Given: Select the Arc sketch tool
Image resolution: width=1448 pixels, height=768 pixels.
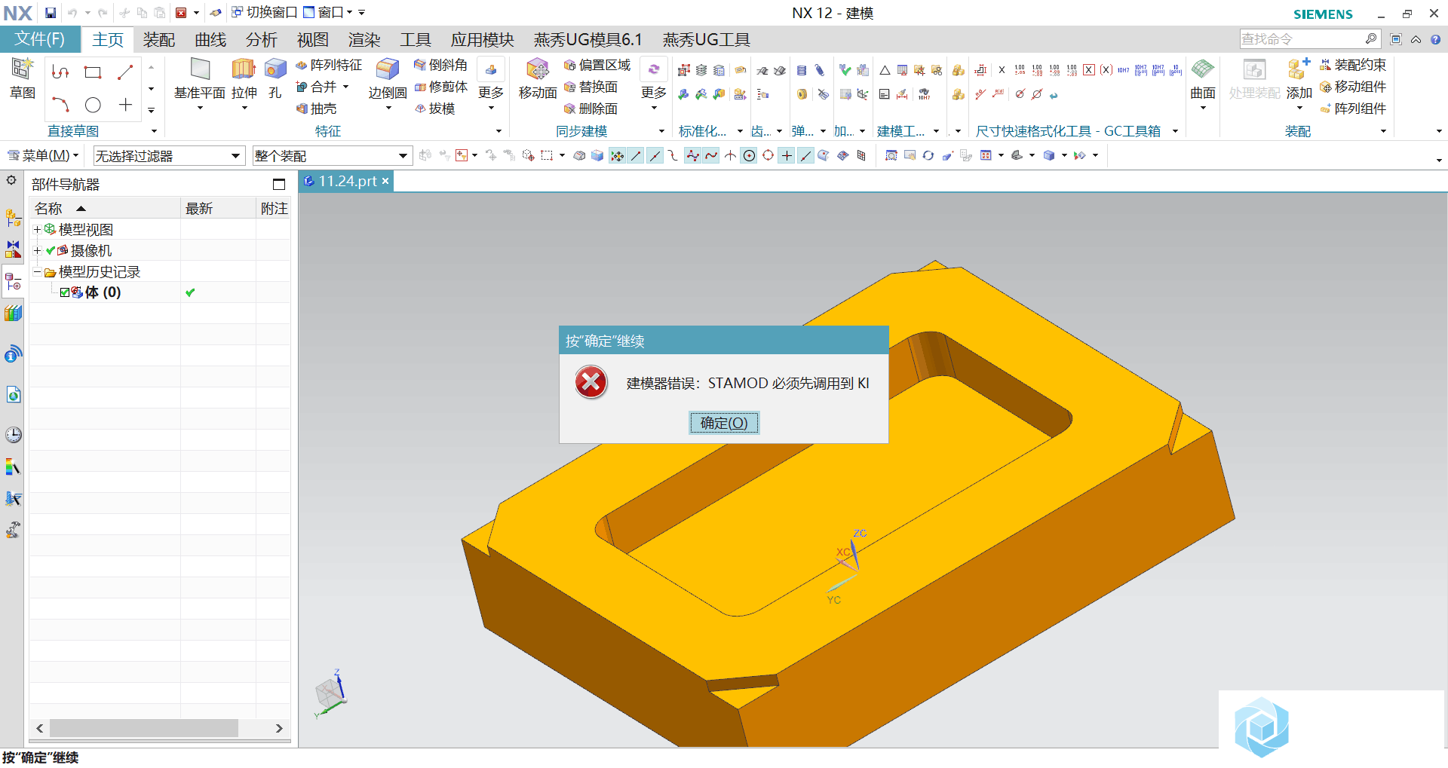Looking at the screenshot, I should 60,105.
